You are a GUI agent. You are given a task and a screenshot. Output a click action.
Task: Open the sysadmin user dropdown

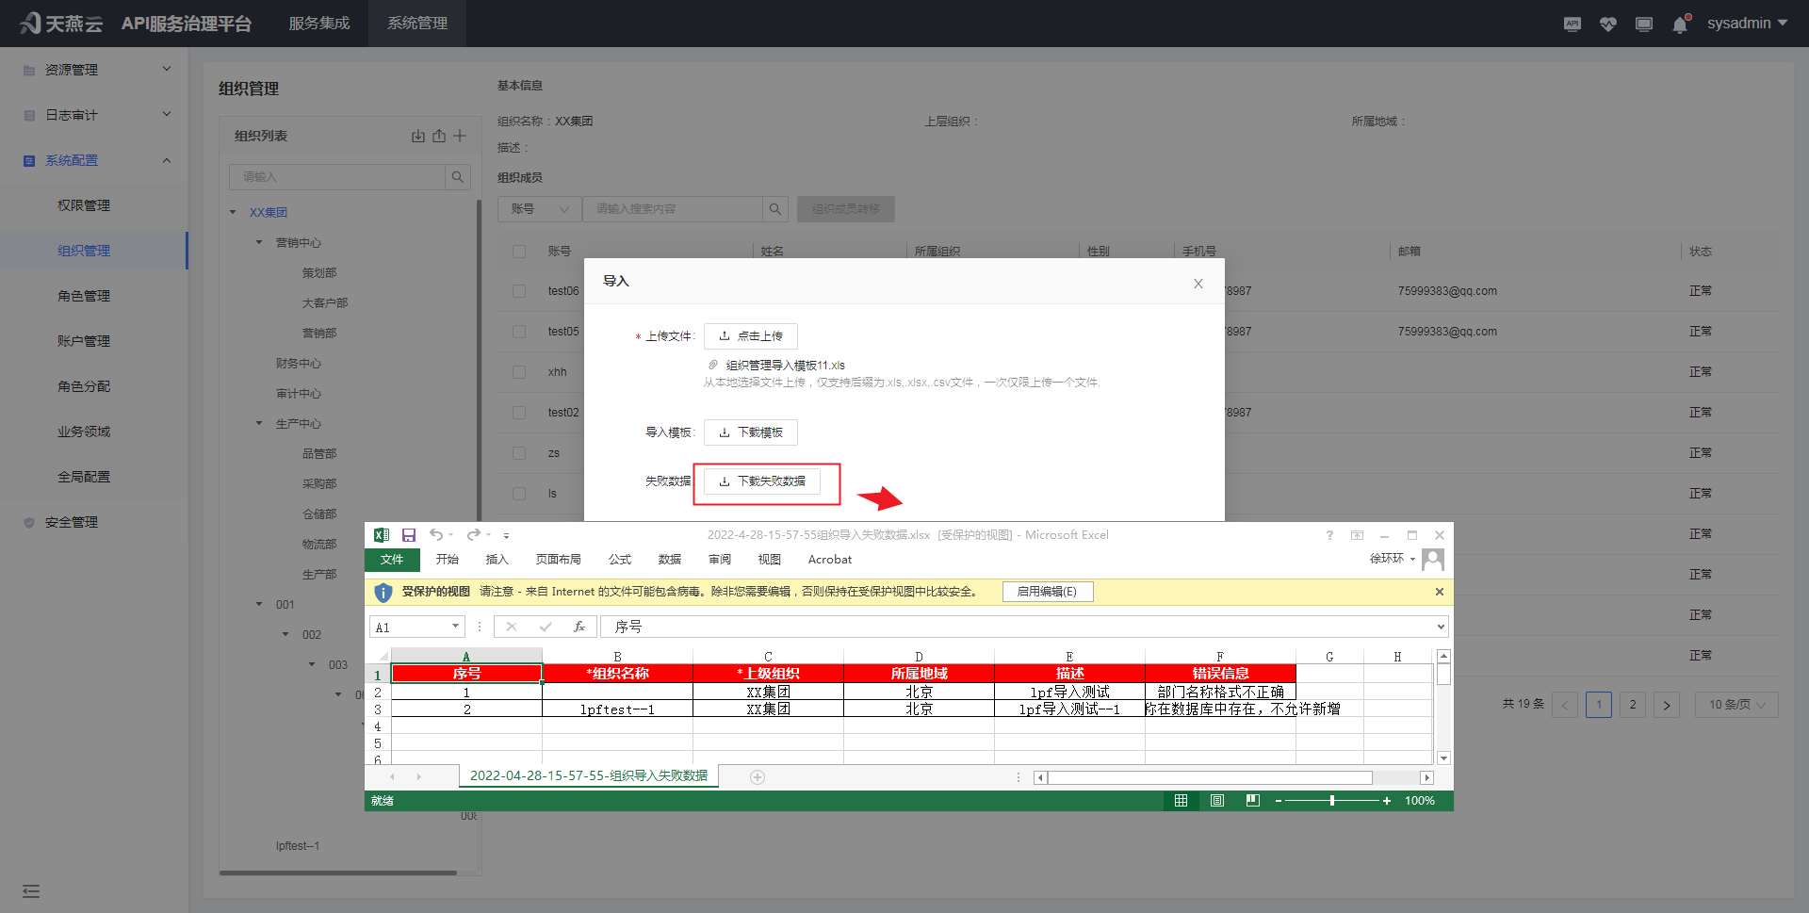(1747, 24)
